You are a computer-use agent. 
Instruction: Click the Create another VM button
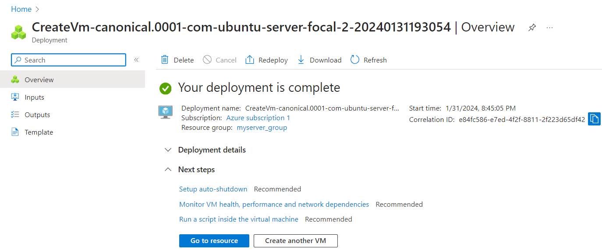(x=296, y=241)
